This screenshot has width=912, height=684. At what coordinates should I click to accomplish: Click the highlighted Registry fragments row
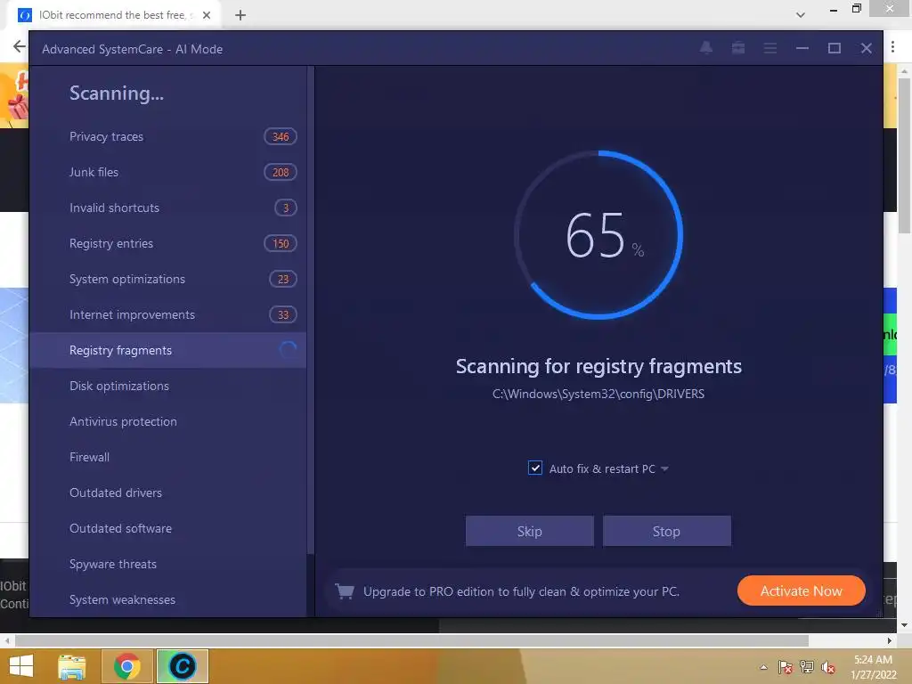point(167,350)
